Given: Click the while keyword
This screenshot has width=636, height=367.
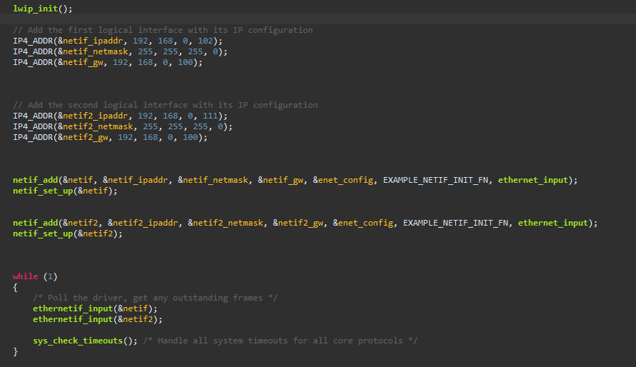Looking at the screenshot, I should pyautogui.click(x=25, y=276).
